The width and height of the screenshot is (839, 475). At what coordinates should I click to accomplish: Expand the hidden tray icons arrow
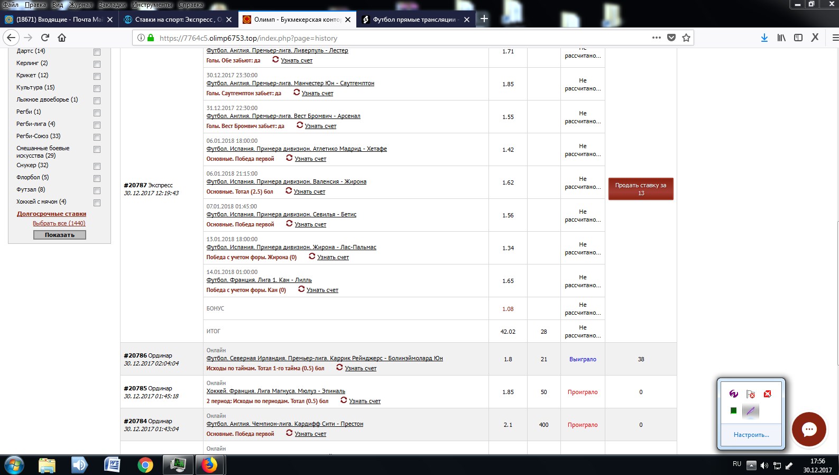[x=751, y=465]
